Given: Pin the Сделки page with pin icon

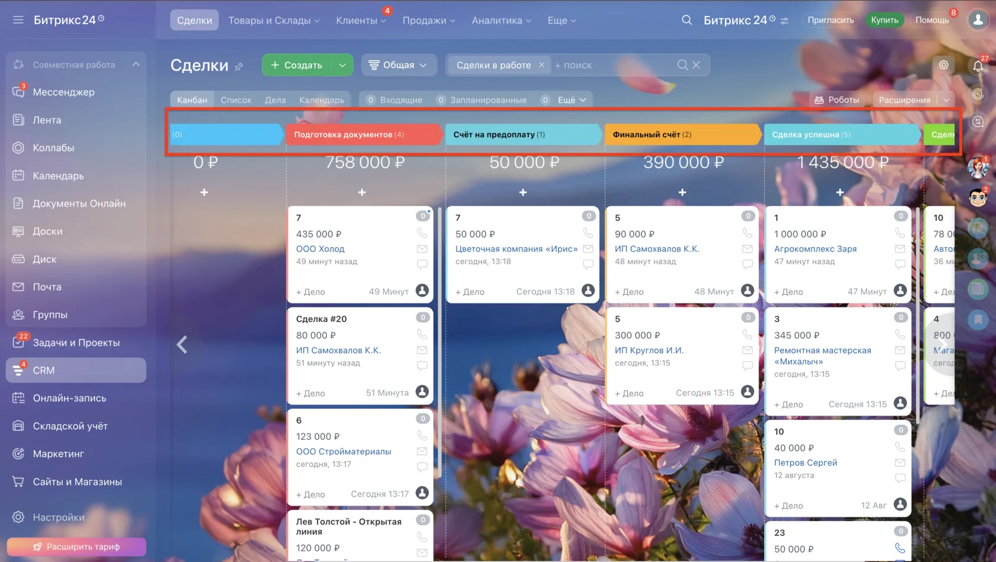Looking at the screenshot, I should pos(239,66).
